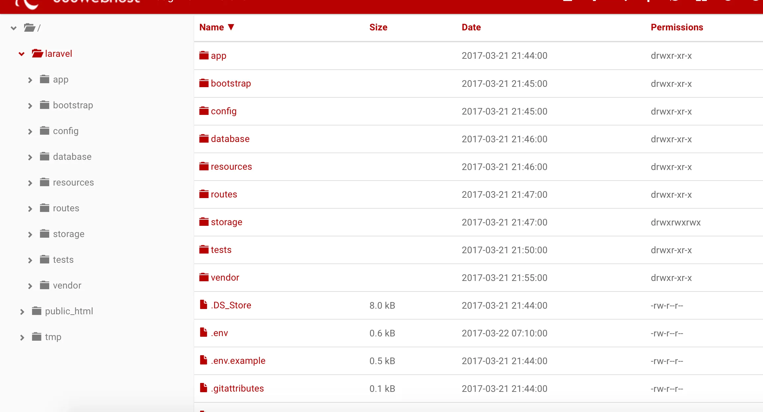The height and width of the screenshot is (412, 763).
Task: Toggle sort arrow next to Name column
Action: (231, 27)
